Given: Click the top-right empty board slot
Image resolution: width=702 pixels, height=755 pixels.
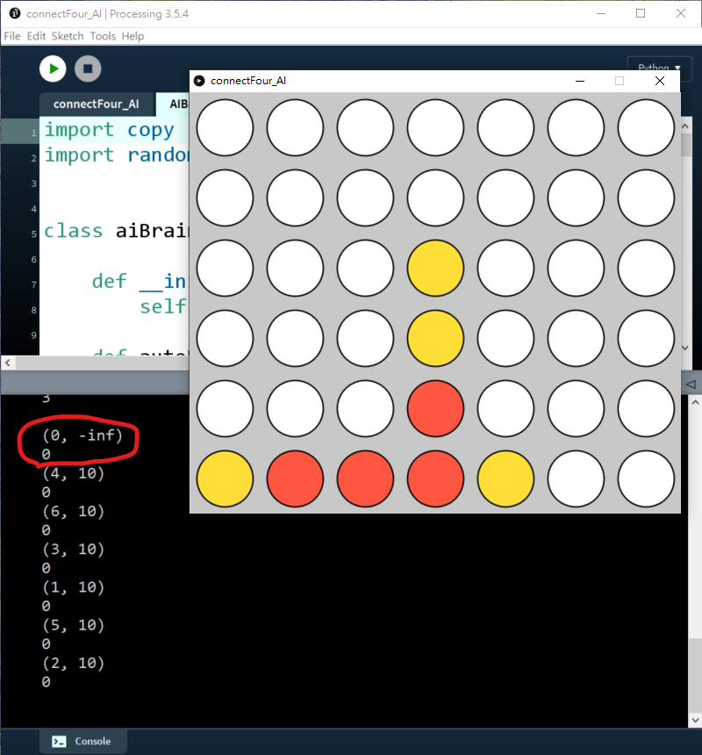Looking at the screenshot, I should tap(646, 128).
